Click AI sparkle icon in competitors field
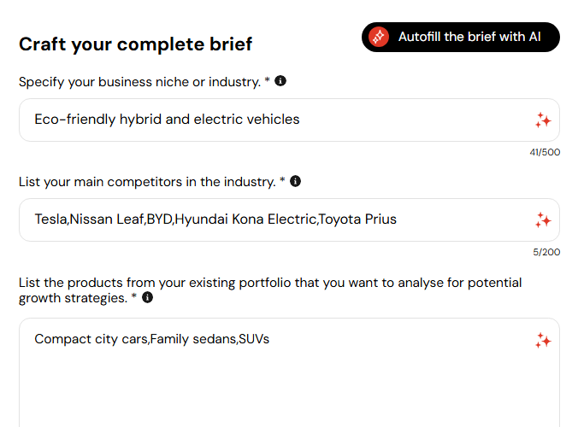This screenshot has height=427, width=578. click(x=543, y=220)
